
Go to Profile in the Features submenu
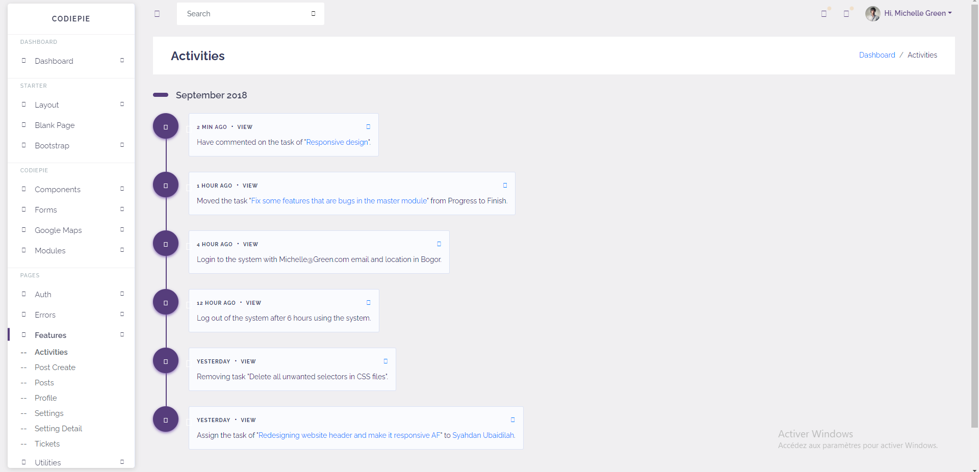point(46,398)
